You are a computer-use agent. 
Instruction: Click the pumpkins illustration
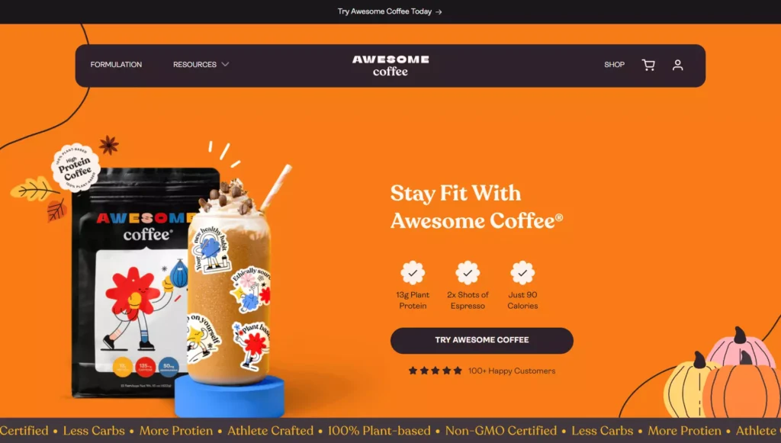pyautogui.click(x=722, y=372)
